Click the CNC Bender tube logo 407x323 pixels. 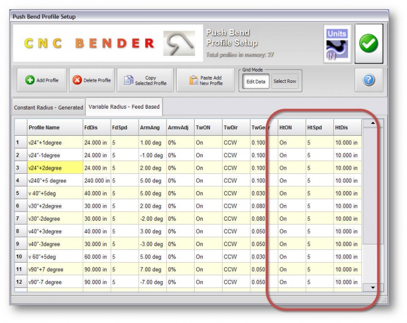pyautogui.click(x=180, y=44)
